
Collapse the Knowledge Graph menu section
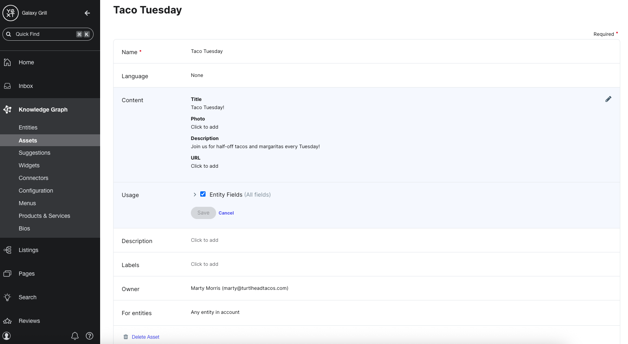point(43,110)
